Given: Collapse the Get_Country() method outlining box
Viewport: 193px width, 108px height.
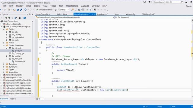Looking at the screenshot, I should (40, 81).
